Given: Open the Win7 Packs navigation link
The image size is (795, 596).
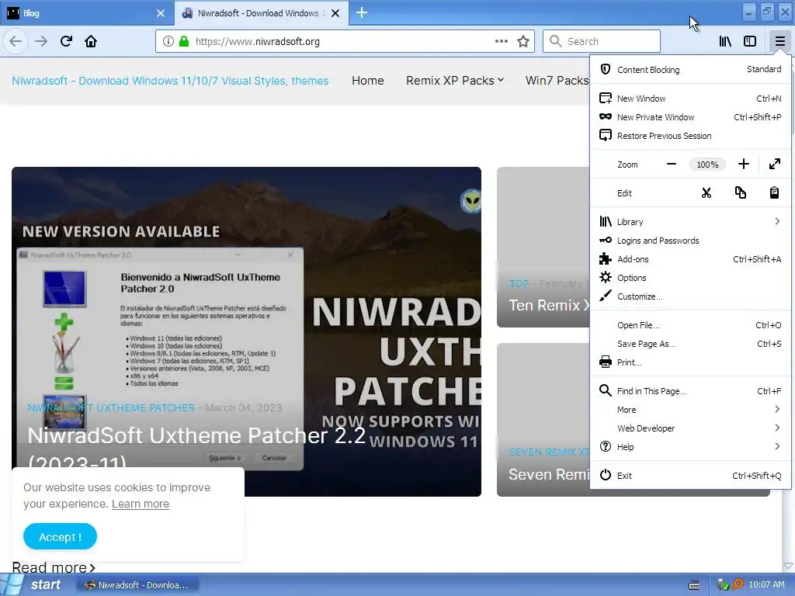Looking at the screenshot, I should pyautogui.click(x=557, y=81).
